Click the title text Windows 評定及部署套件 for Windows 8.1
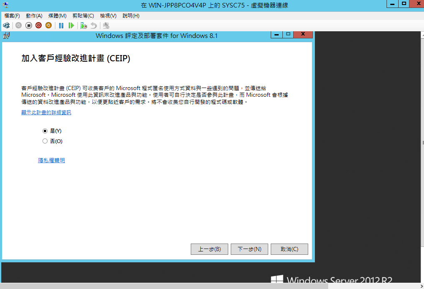This screenshot has height=289, width=424. tap(157, 36)
